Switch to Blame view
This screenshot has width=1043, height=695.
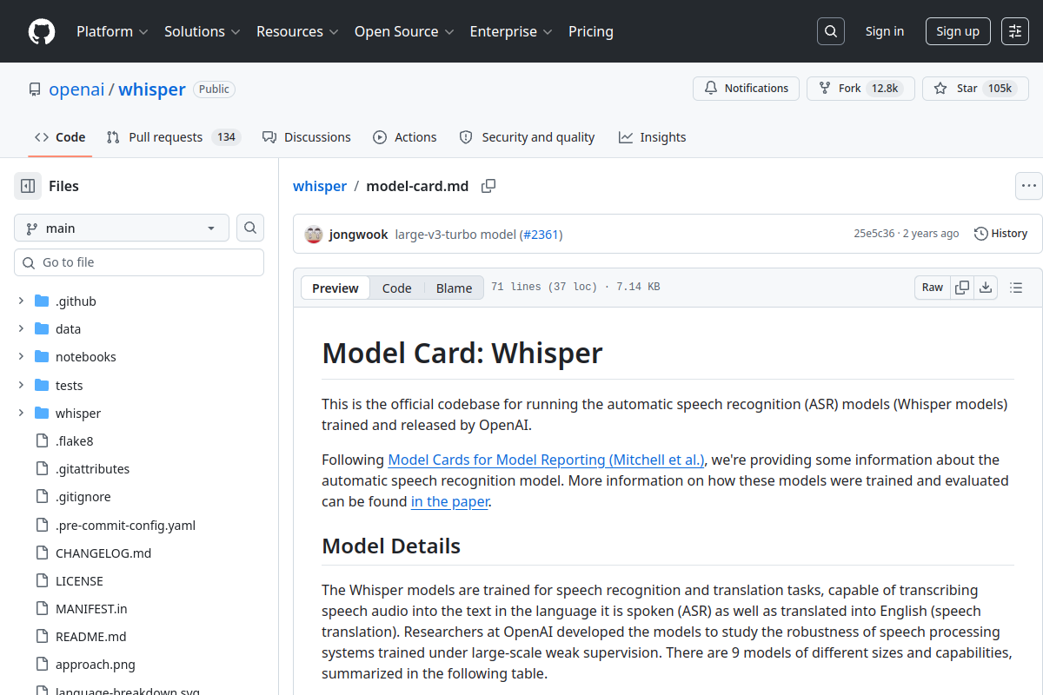[454, 288]
